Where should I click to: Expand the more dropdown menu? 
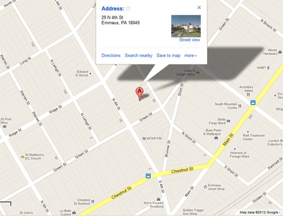[x=190, y=55]
